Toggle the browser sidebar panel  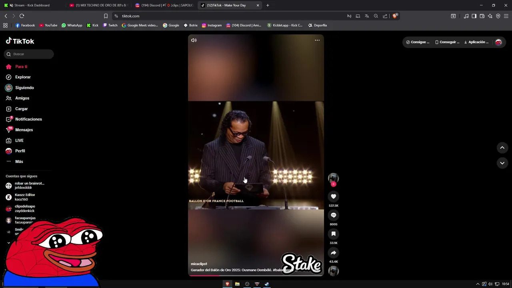[x=474, y=16]
